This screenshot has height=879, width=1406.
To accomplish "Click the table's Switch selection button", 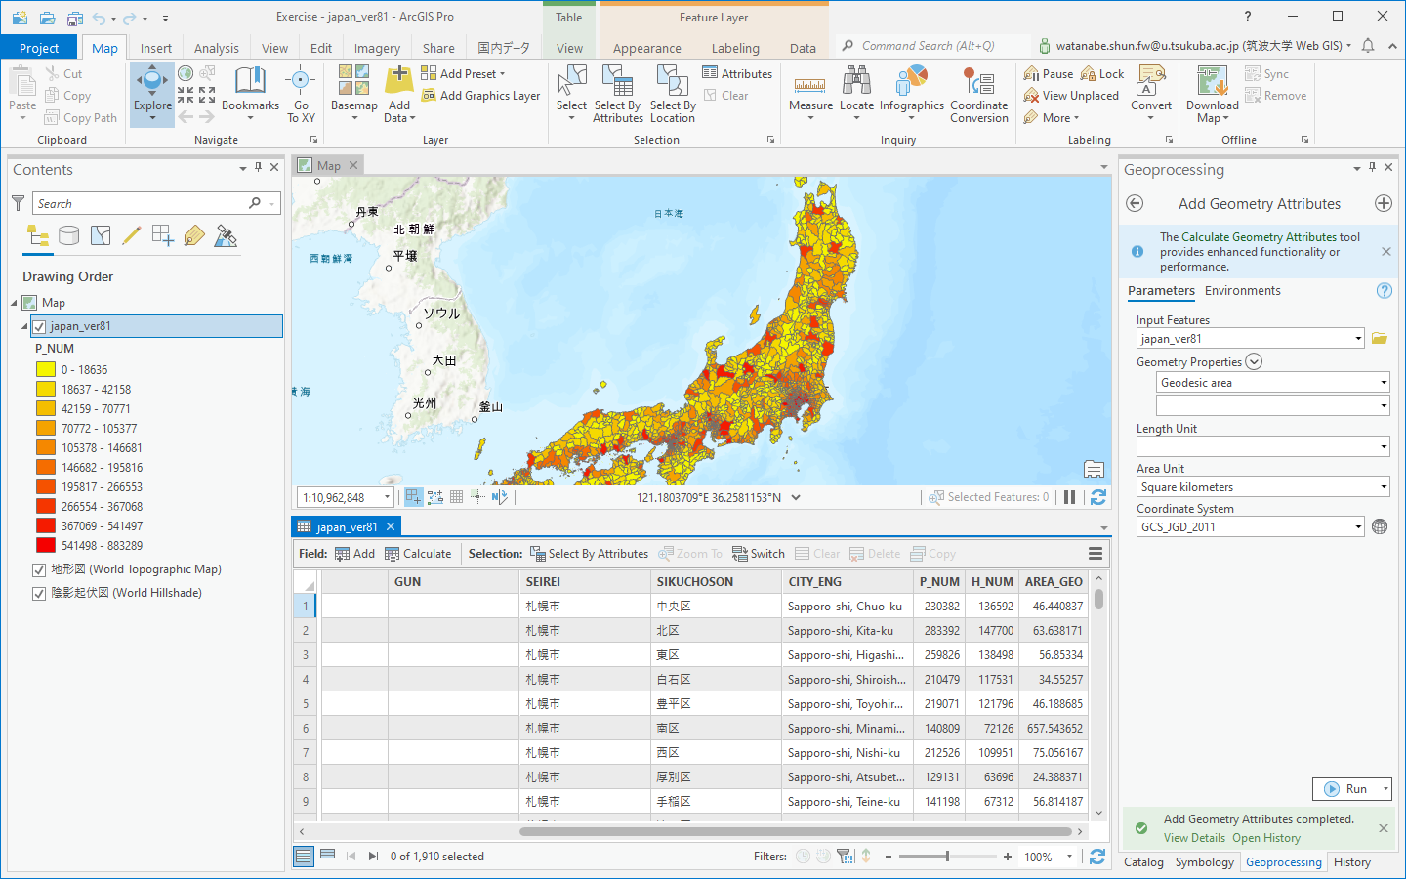I will 759,554.
